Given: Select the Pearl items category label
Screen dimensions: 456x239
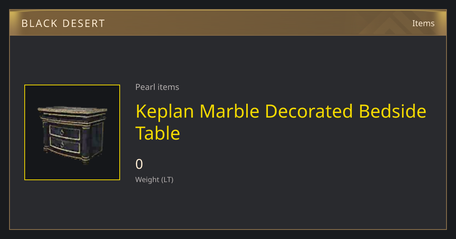Looking at the screenshot, I should (x=157, y=87).
